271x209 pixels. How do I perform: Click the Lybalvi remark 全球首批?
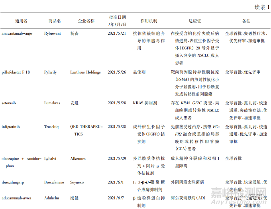pos(233,158)
